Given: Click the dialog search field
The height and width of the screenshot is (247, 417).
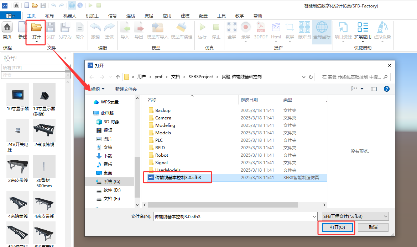Looking at the screenshot, I should 354,77.
